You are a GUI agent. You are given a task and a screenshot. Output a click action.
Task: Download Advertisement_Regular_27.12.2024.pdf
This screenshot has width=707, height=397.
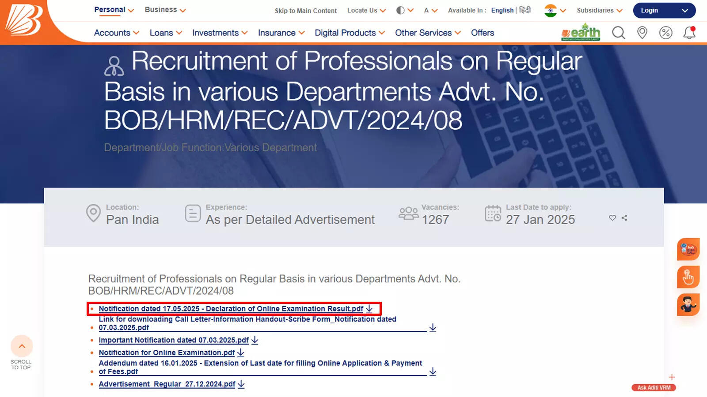tap(167, 384)
